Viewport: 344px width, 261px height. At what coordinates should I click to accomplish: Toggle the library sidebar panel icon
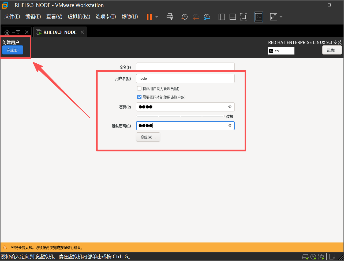click(222, 17)
